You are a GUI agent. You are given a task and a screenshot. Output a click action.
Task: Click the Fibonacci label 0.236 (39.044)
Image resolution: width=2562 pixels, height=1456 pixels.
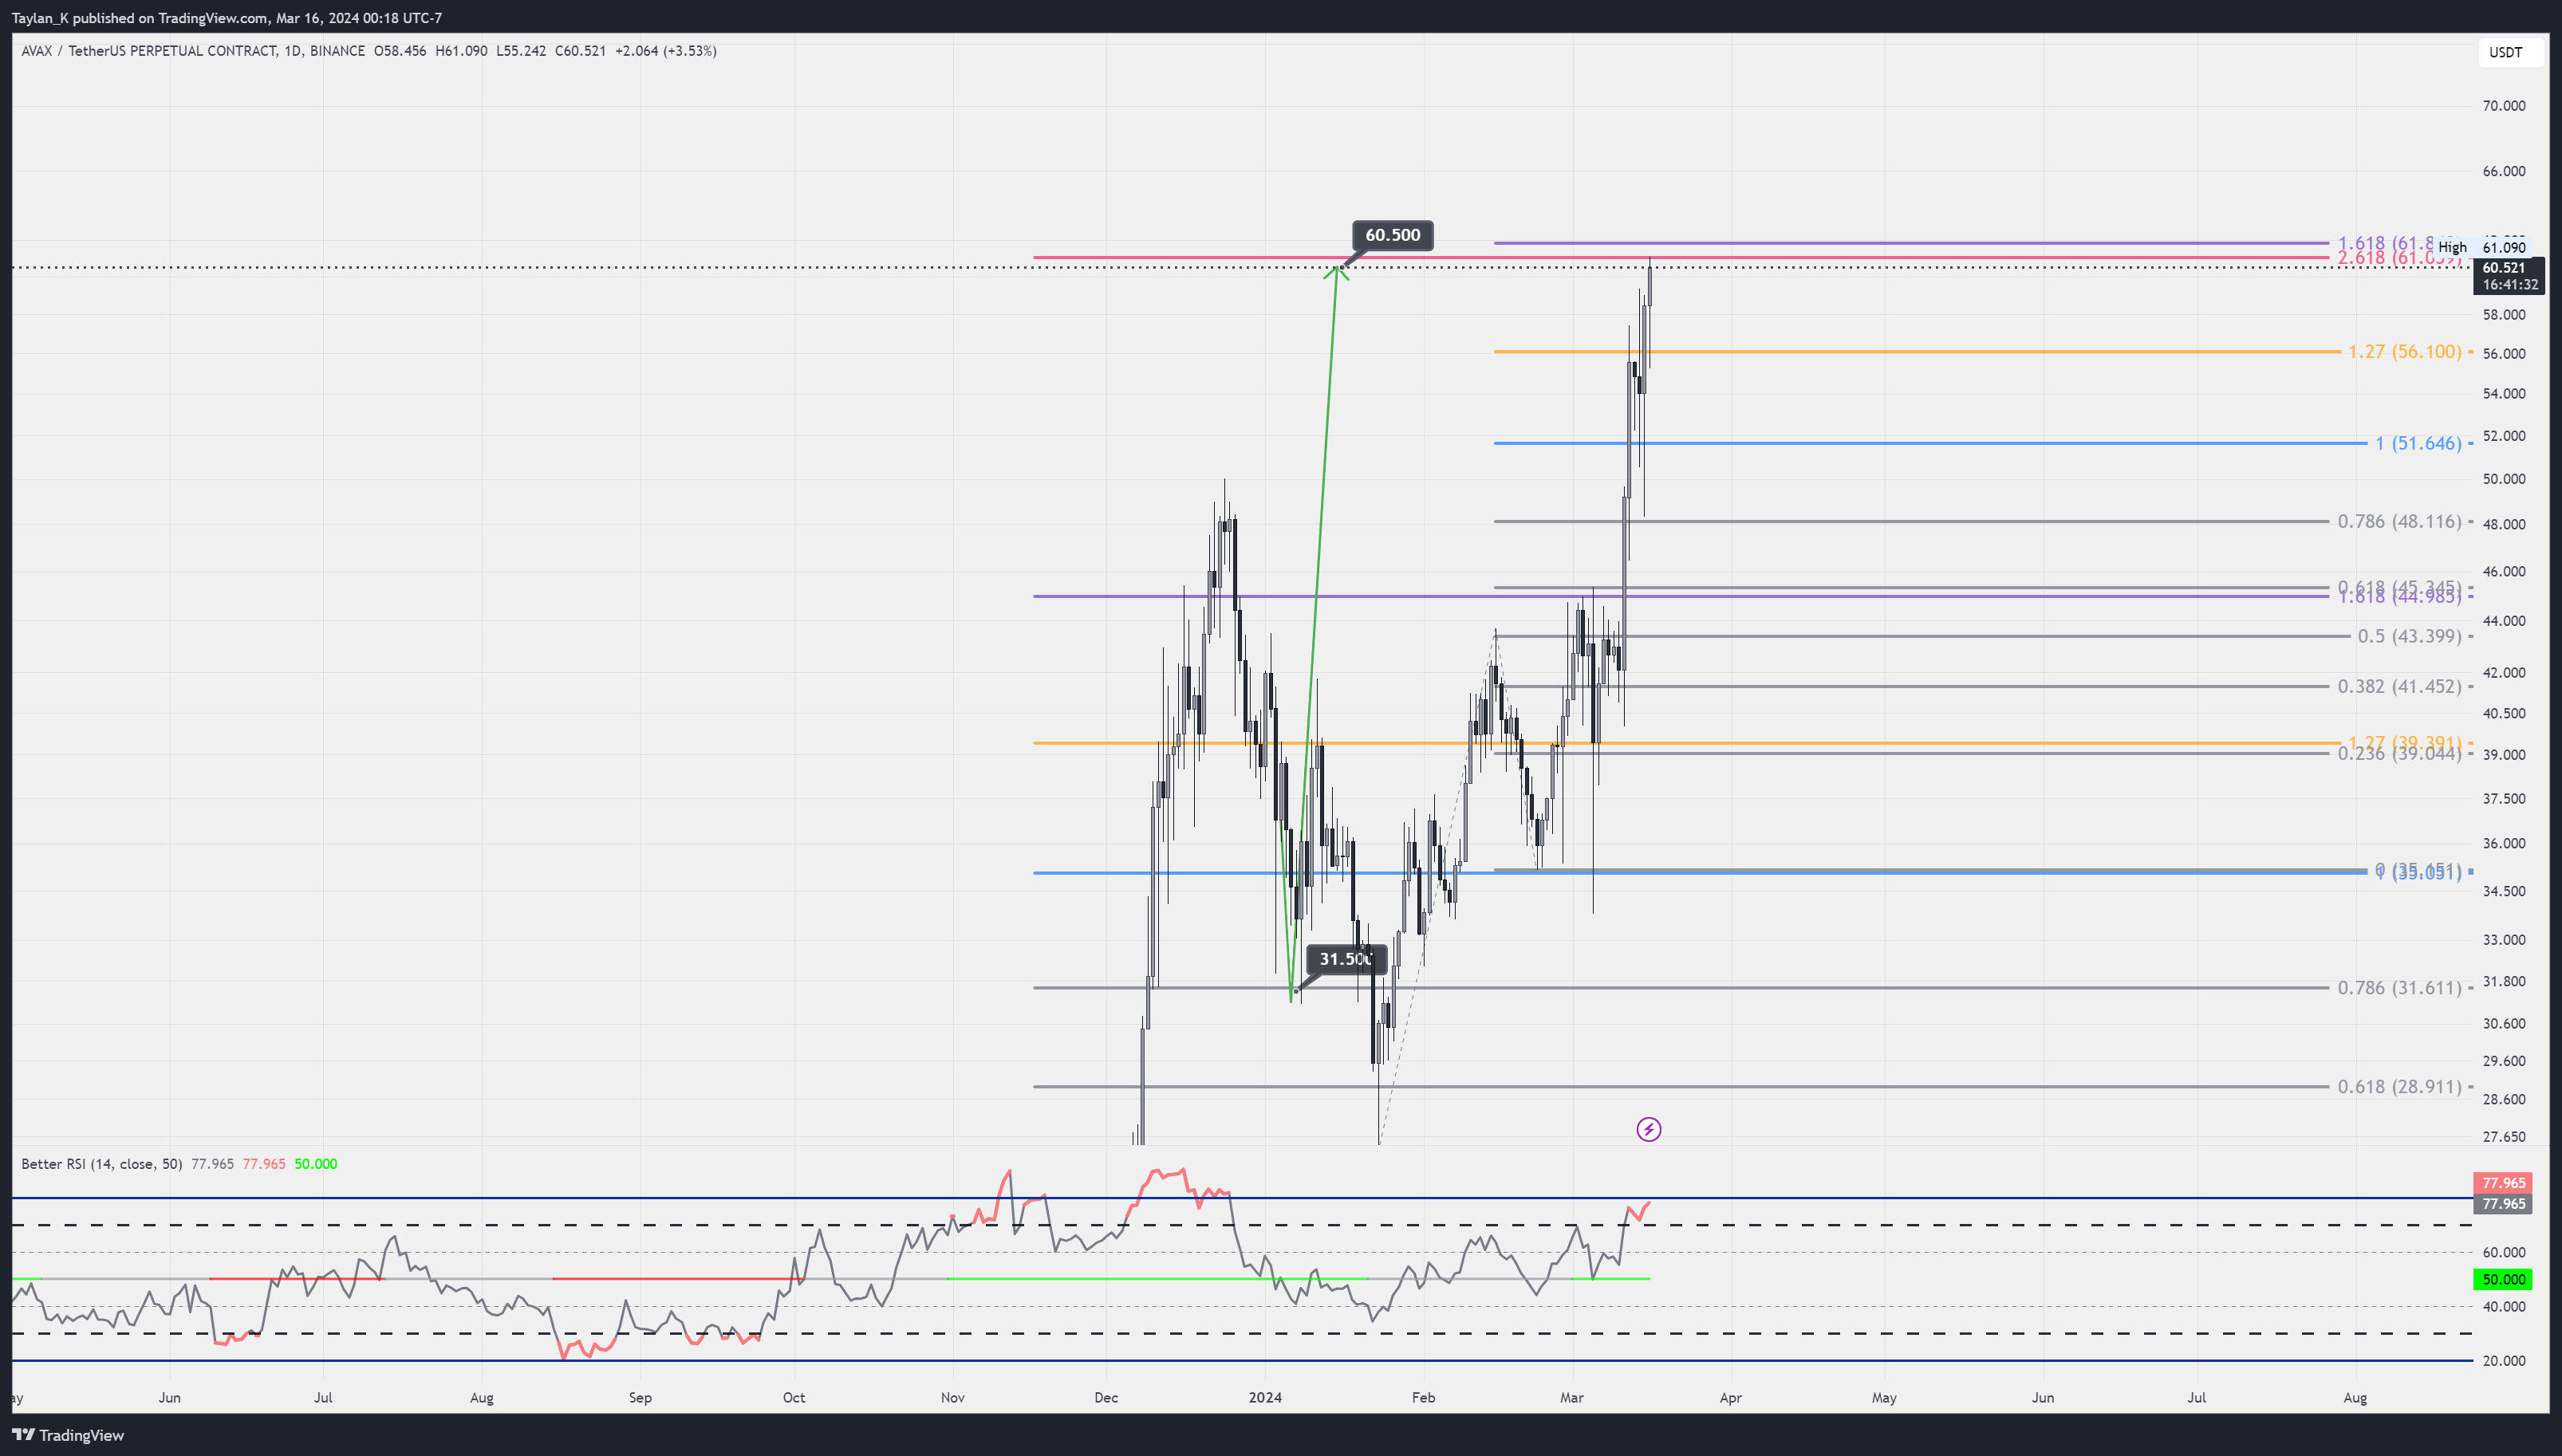point(2399,755)
